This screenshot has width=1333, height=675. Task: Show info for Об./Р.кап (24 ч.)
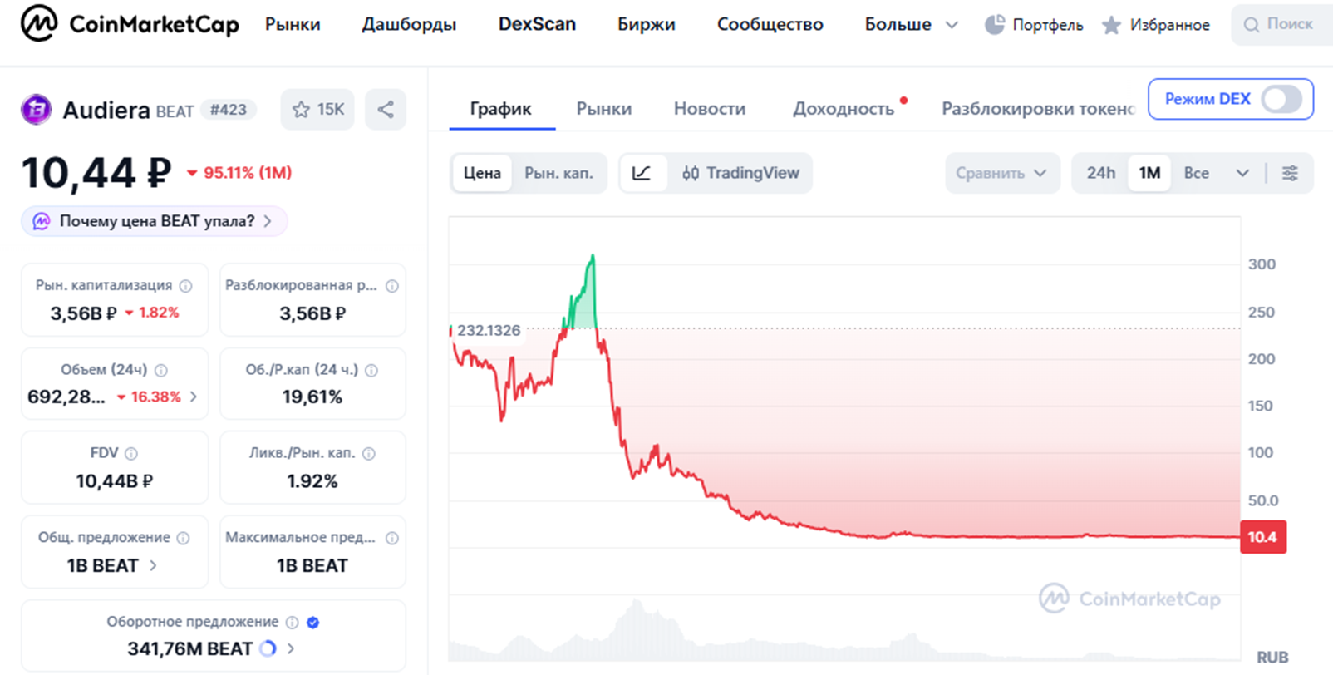click(371, 370)
